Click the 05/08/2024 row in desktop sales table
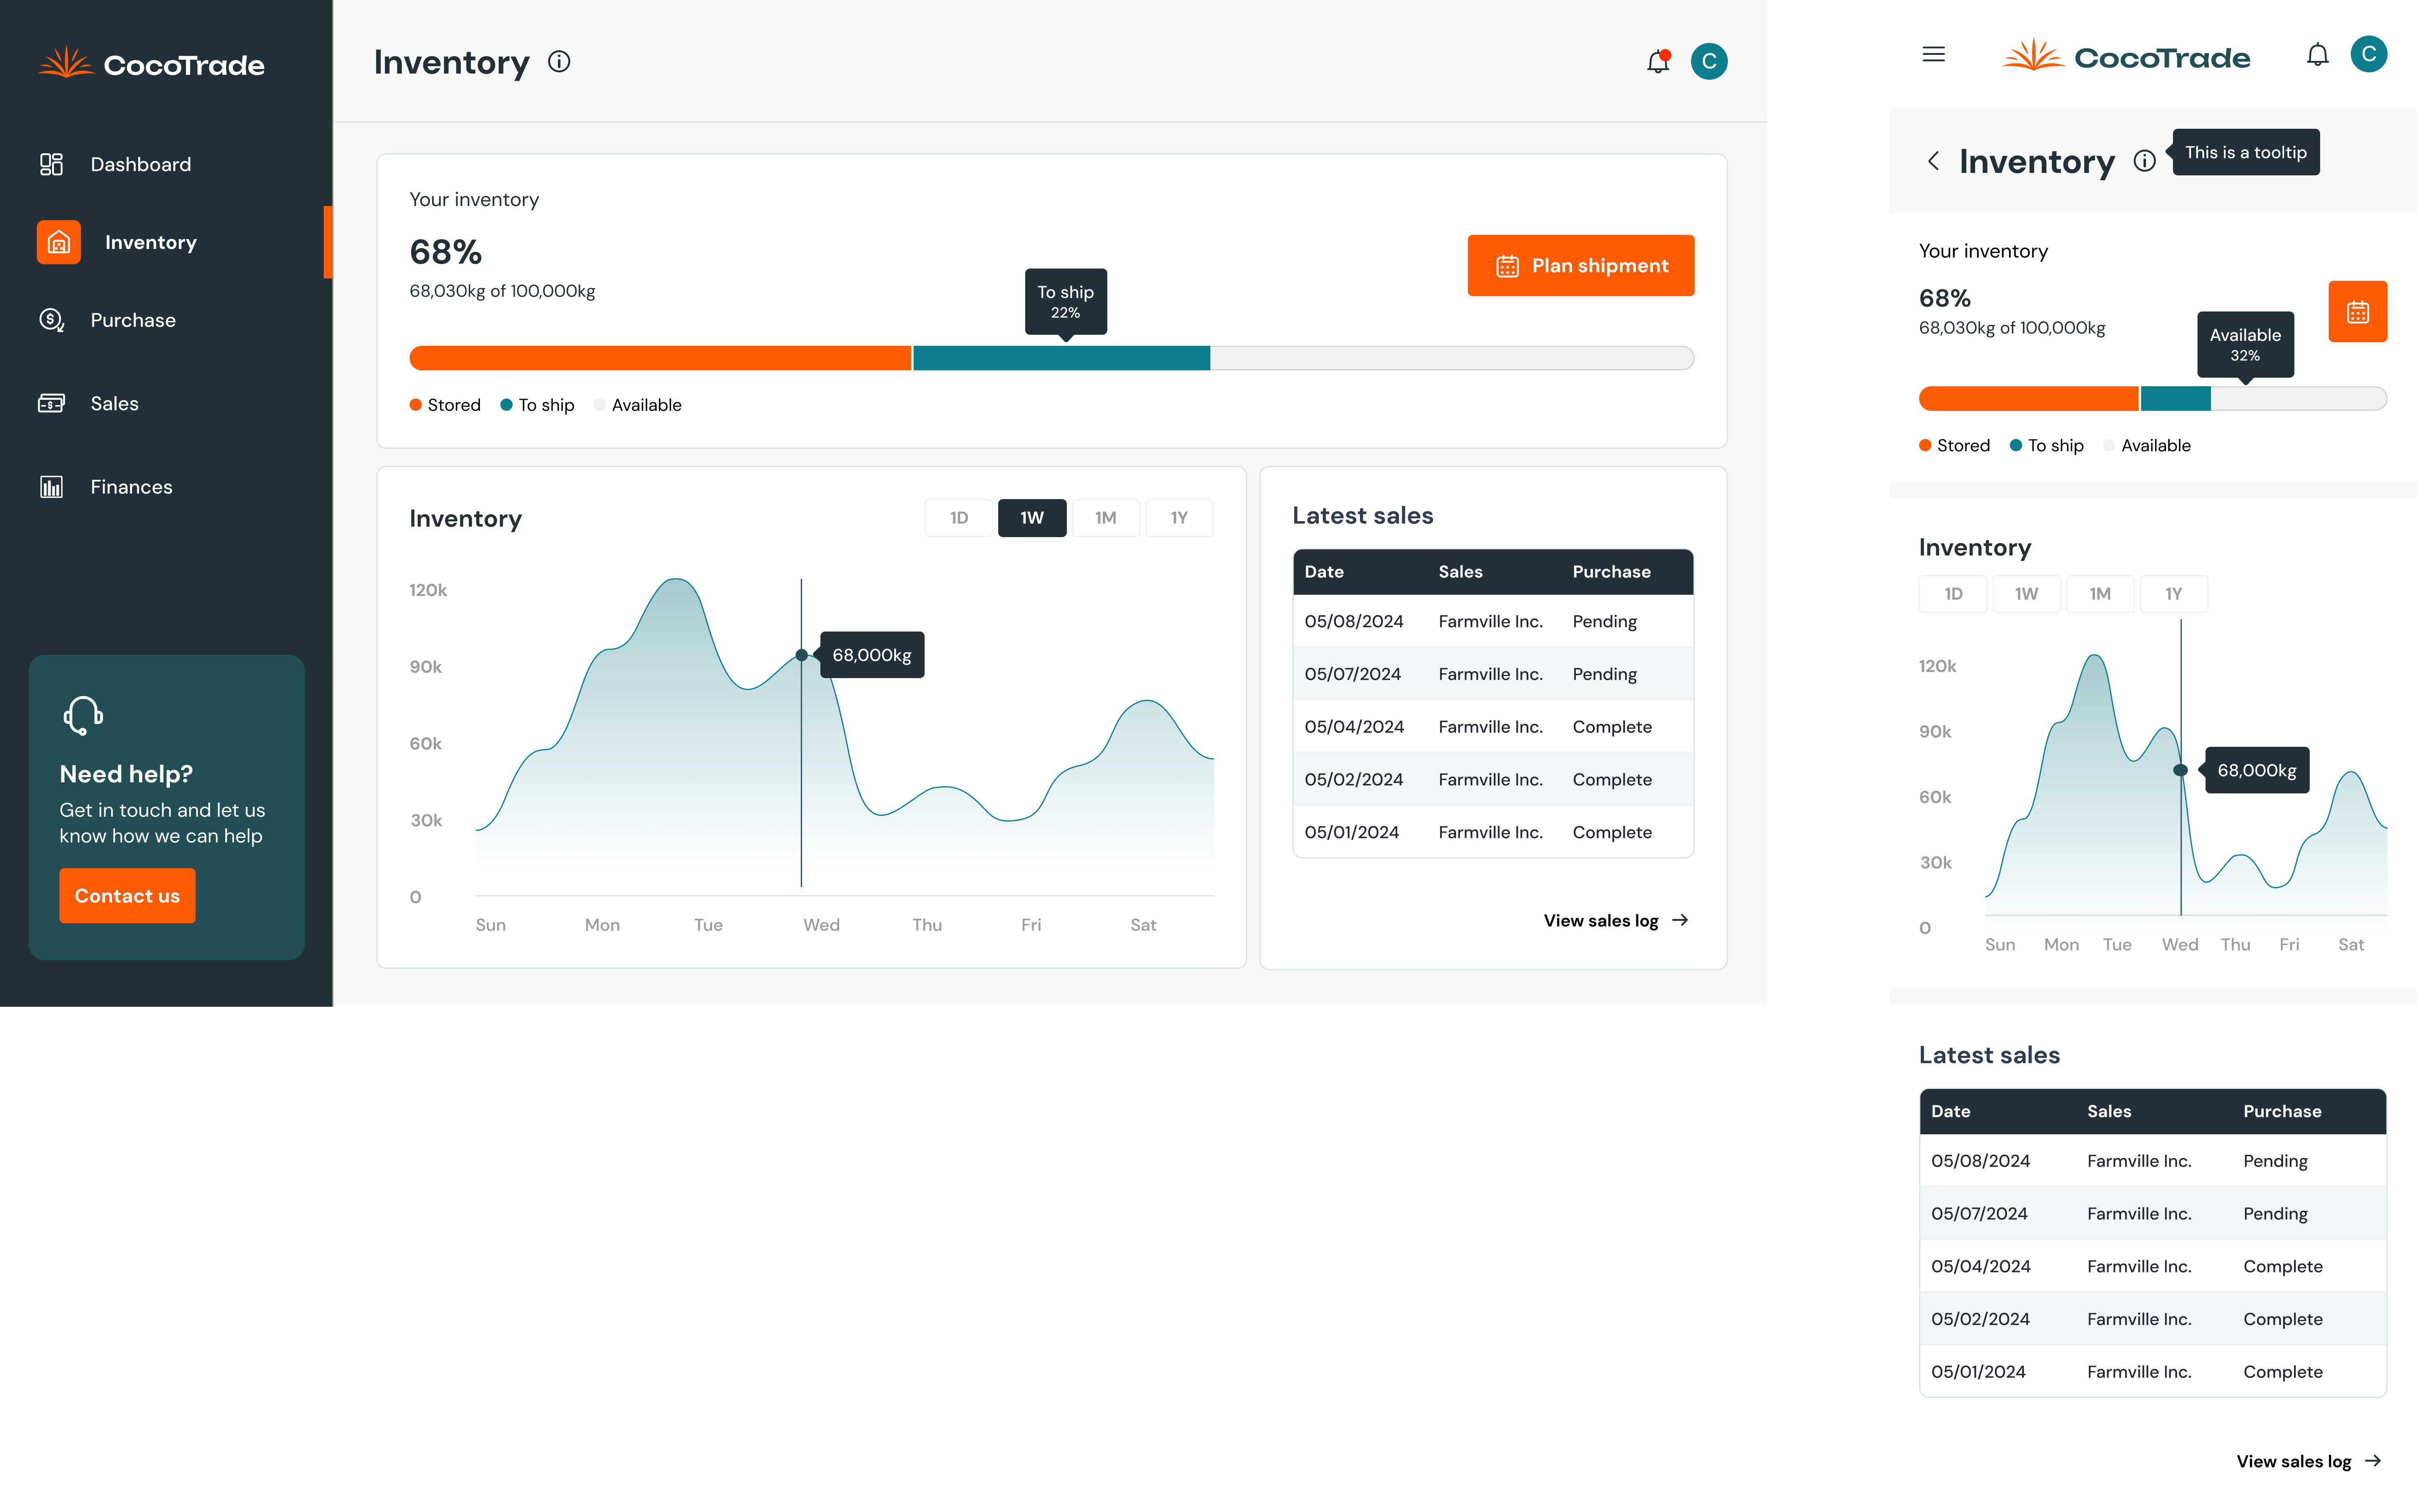The height and width of the screenshot is (1512, 2417). pos(1493,621)
